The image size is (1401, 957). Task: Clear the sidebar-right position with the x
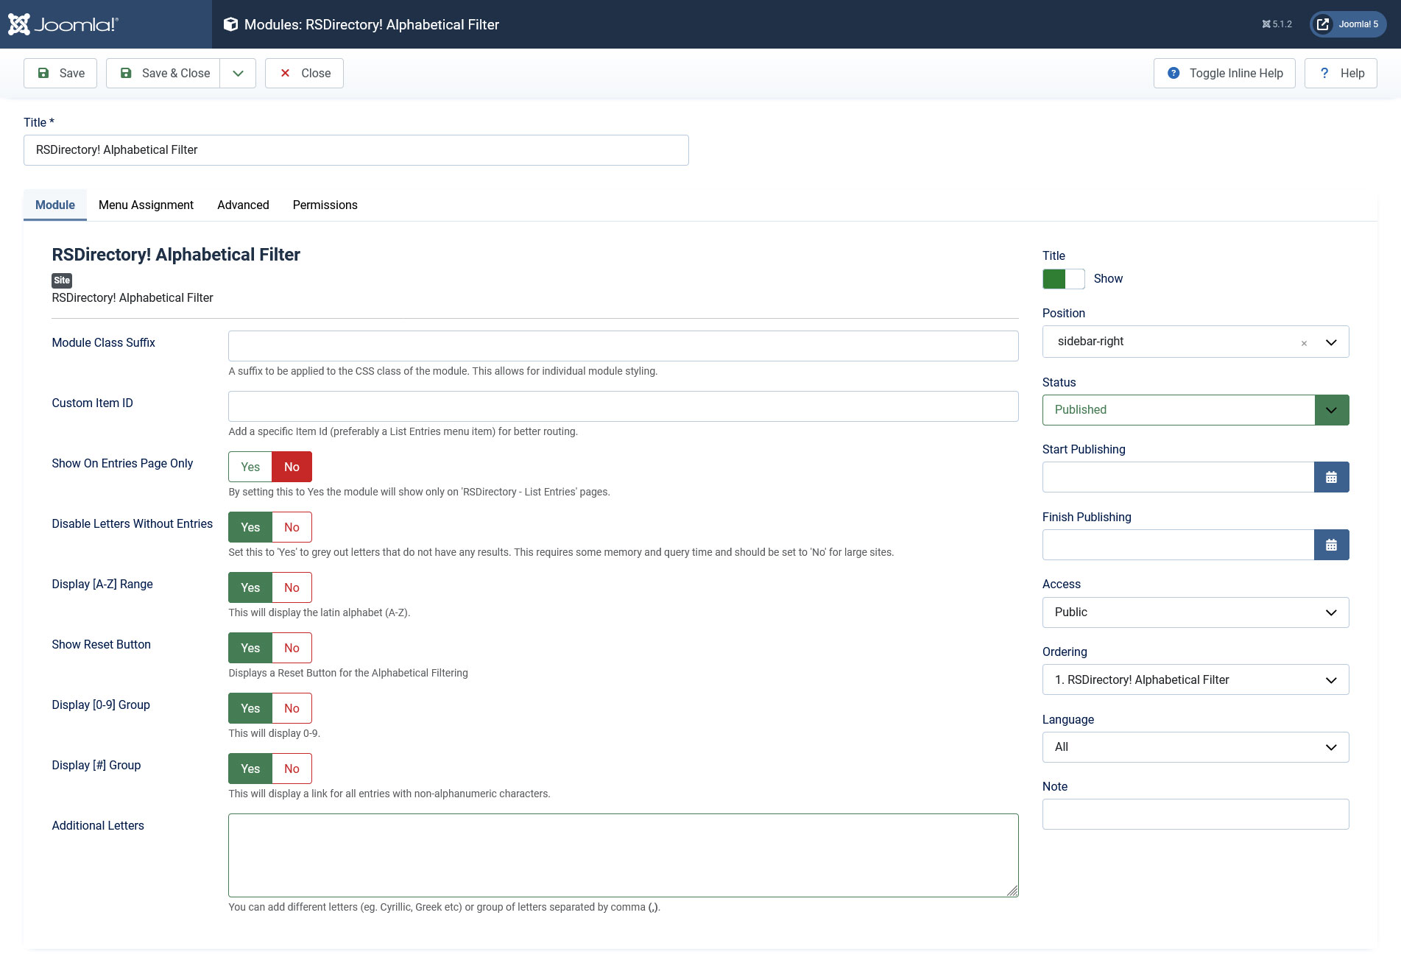(x=1304, y=343)
